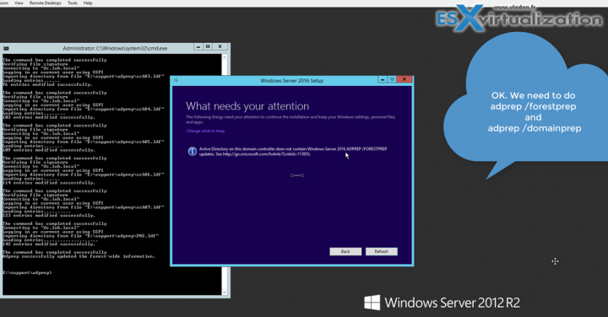This screenshot has width=608, height=317.
Task: Click the 'Change what to keep' link
Action: click(205, 131)
